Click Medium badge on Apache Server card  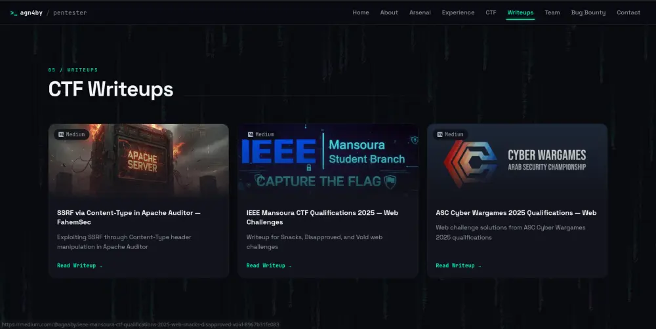pyautogui.click(x=72, y=134)
